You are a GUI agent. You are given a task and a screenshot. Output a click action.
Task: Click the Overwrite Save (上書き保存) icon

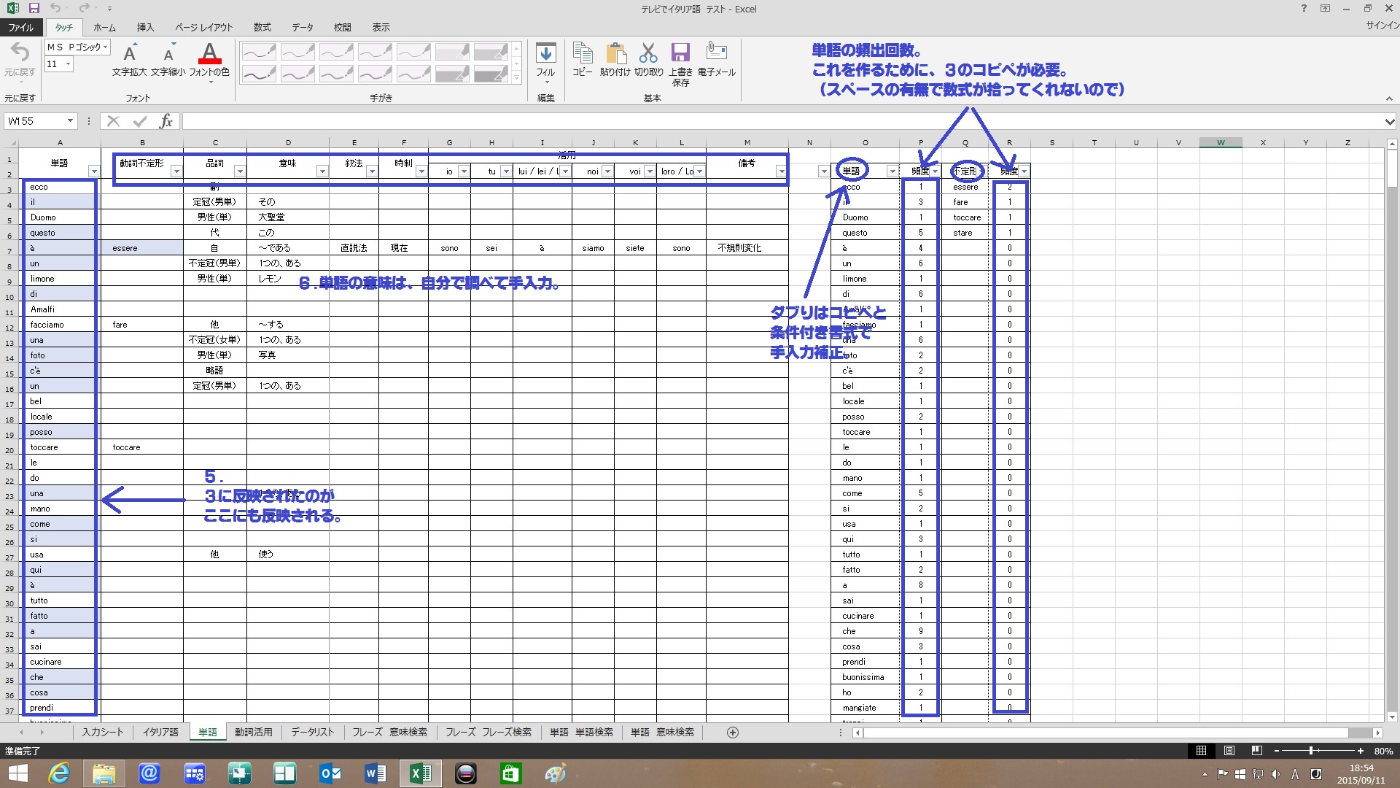[x=680, y=54]
